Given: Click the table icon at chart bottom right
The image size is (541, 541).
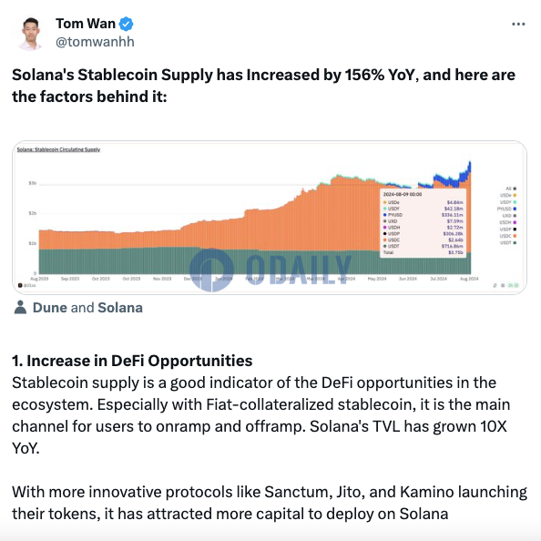Looking at the screenshot, I should [503, 285].
